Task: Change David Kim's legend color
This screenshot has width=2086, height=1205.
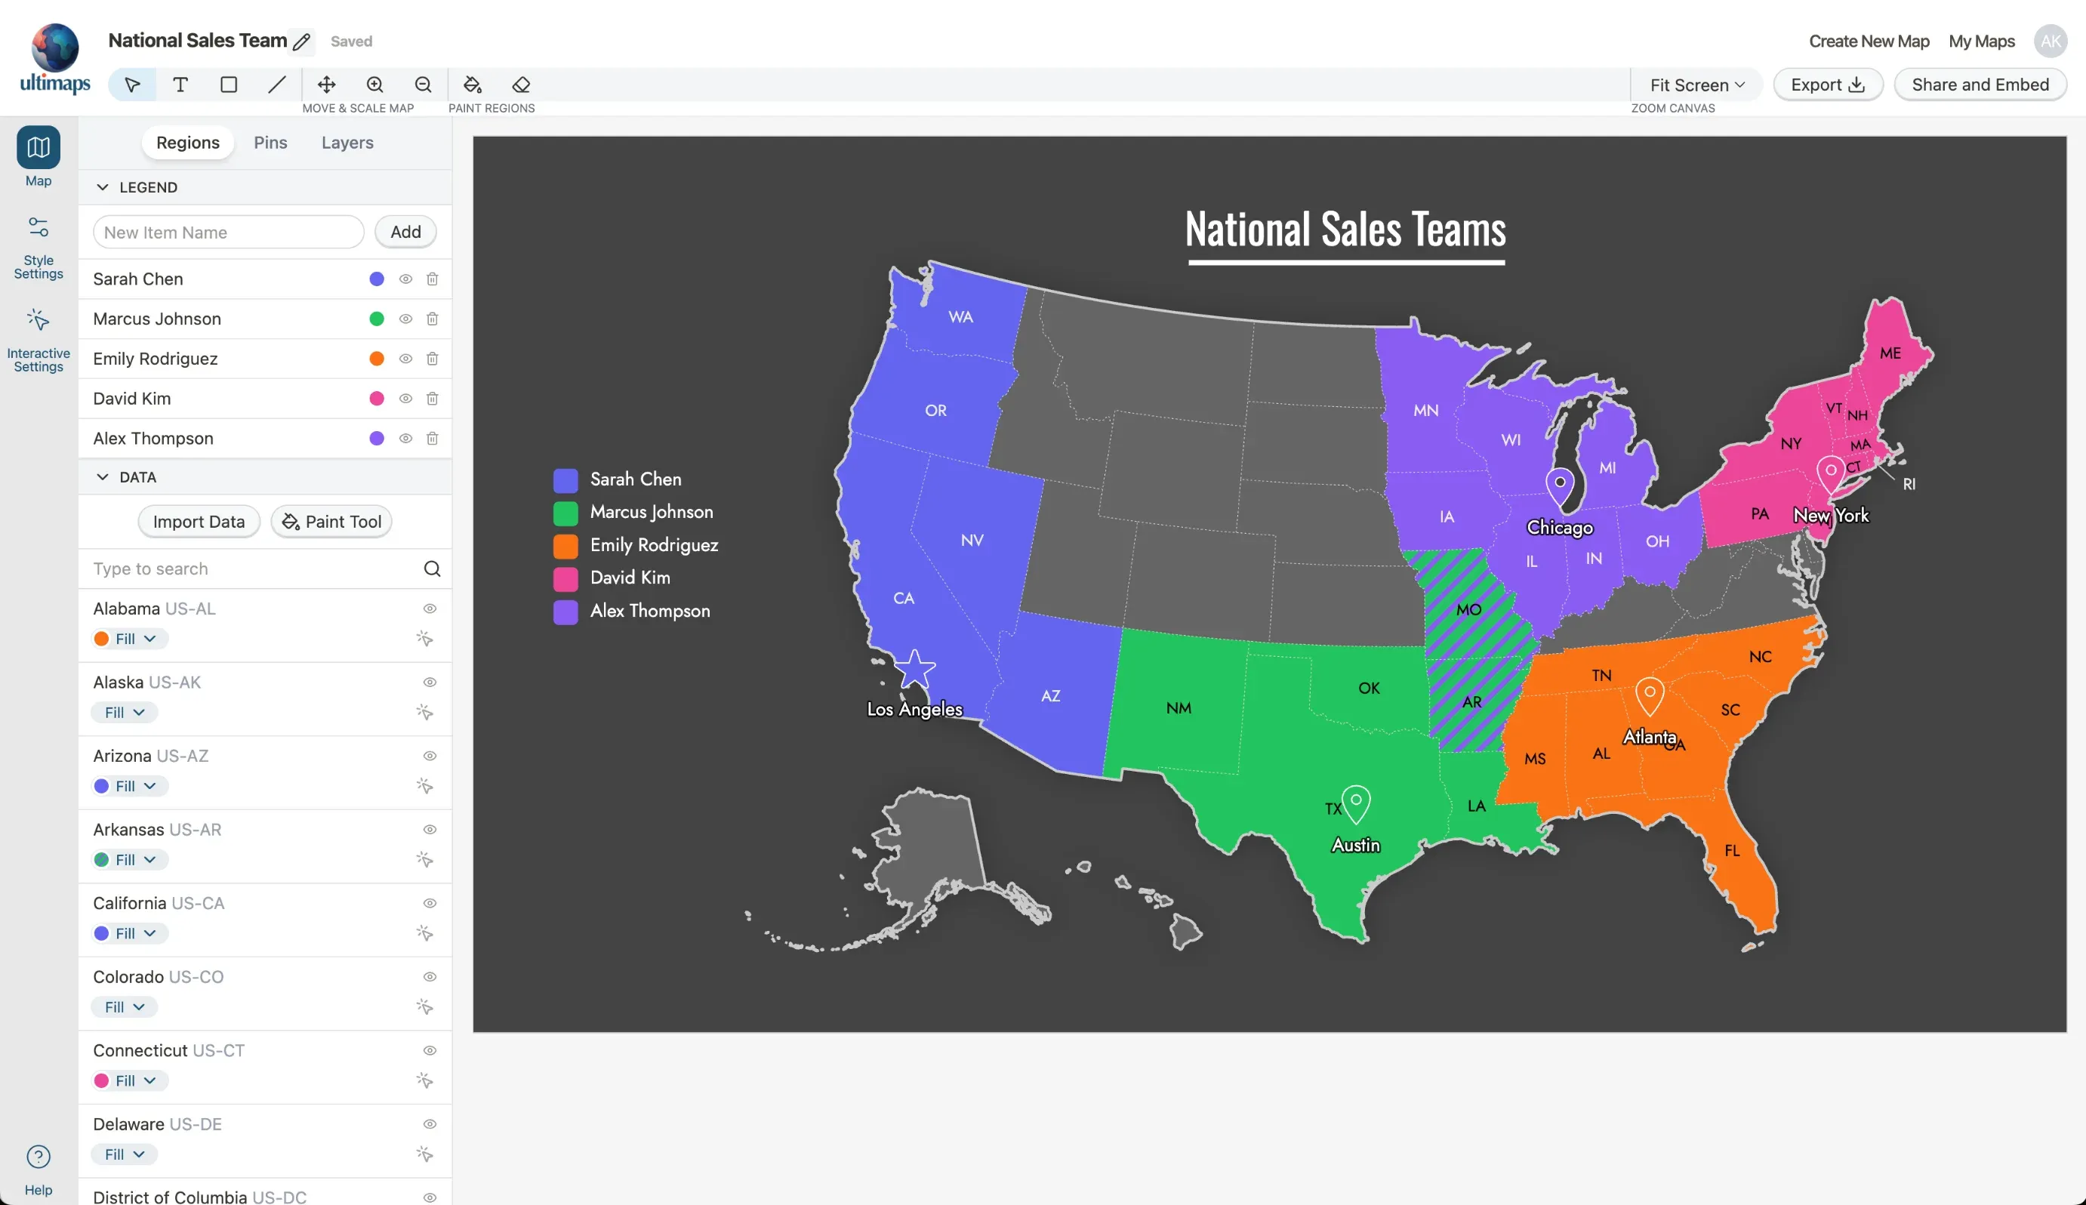Action: pos(377,398)
